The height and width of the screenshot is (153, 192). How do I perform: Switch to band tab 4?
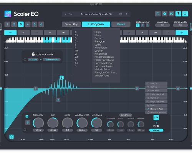tap(28, 24)
